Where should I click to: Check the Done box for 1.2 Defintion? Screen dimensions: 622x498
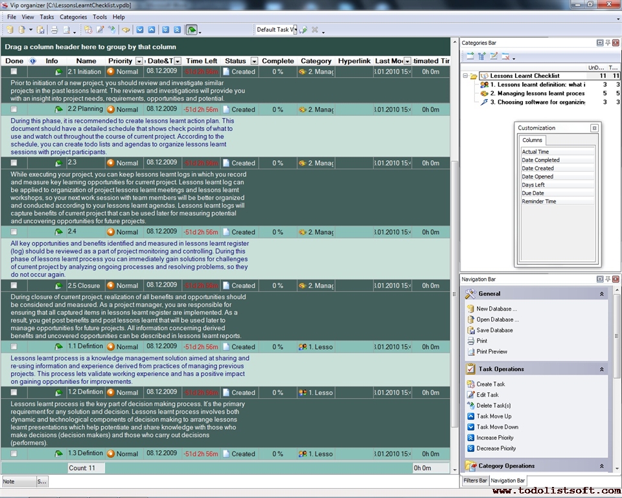pos(14,392)
